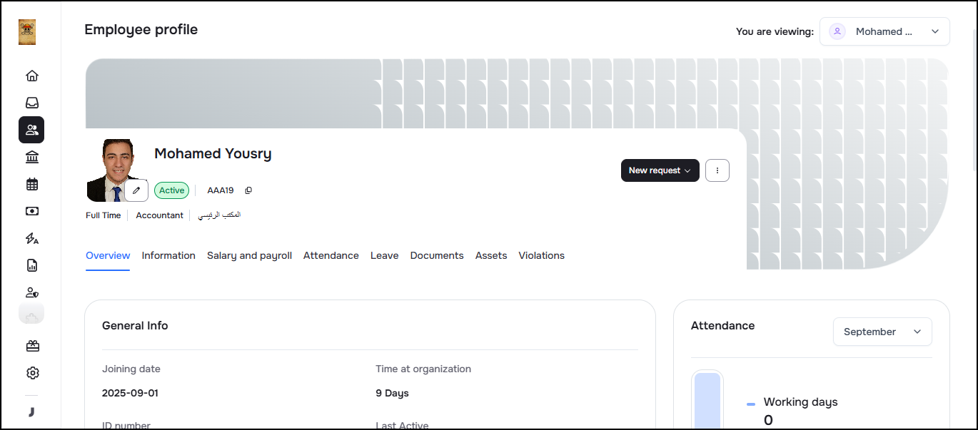Go to Home in the sidebar
The height and width of the screenshot is (430, 978).
[x=31, y=76]
